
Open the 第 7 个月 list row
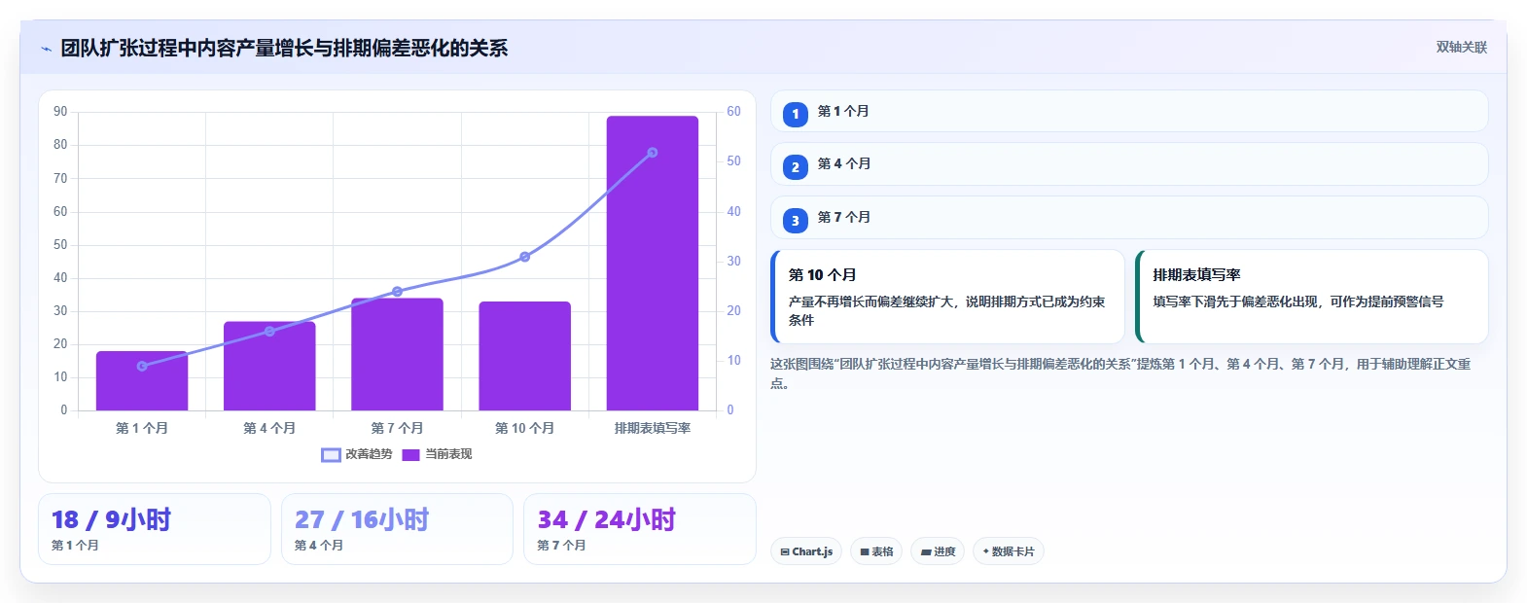coord(1129,218)
